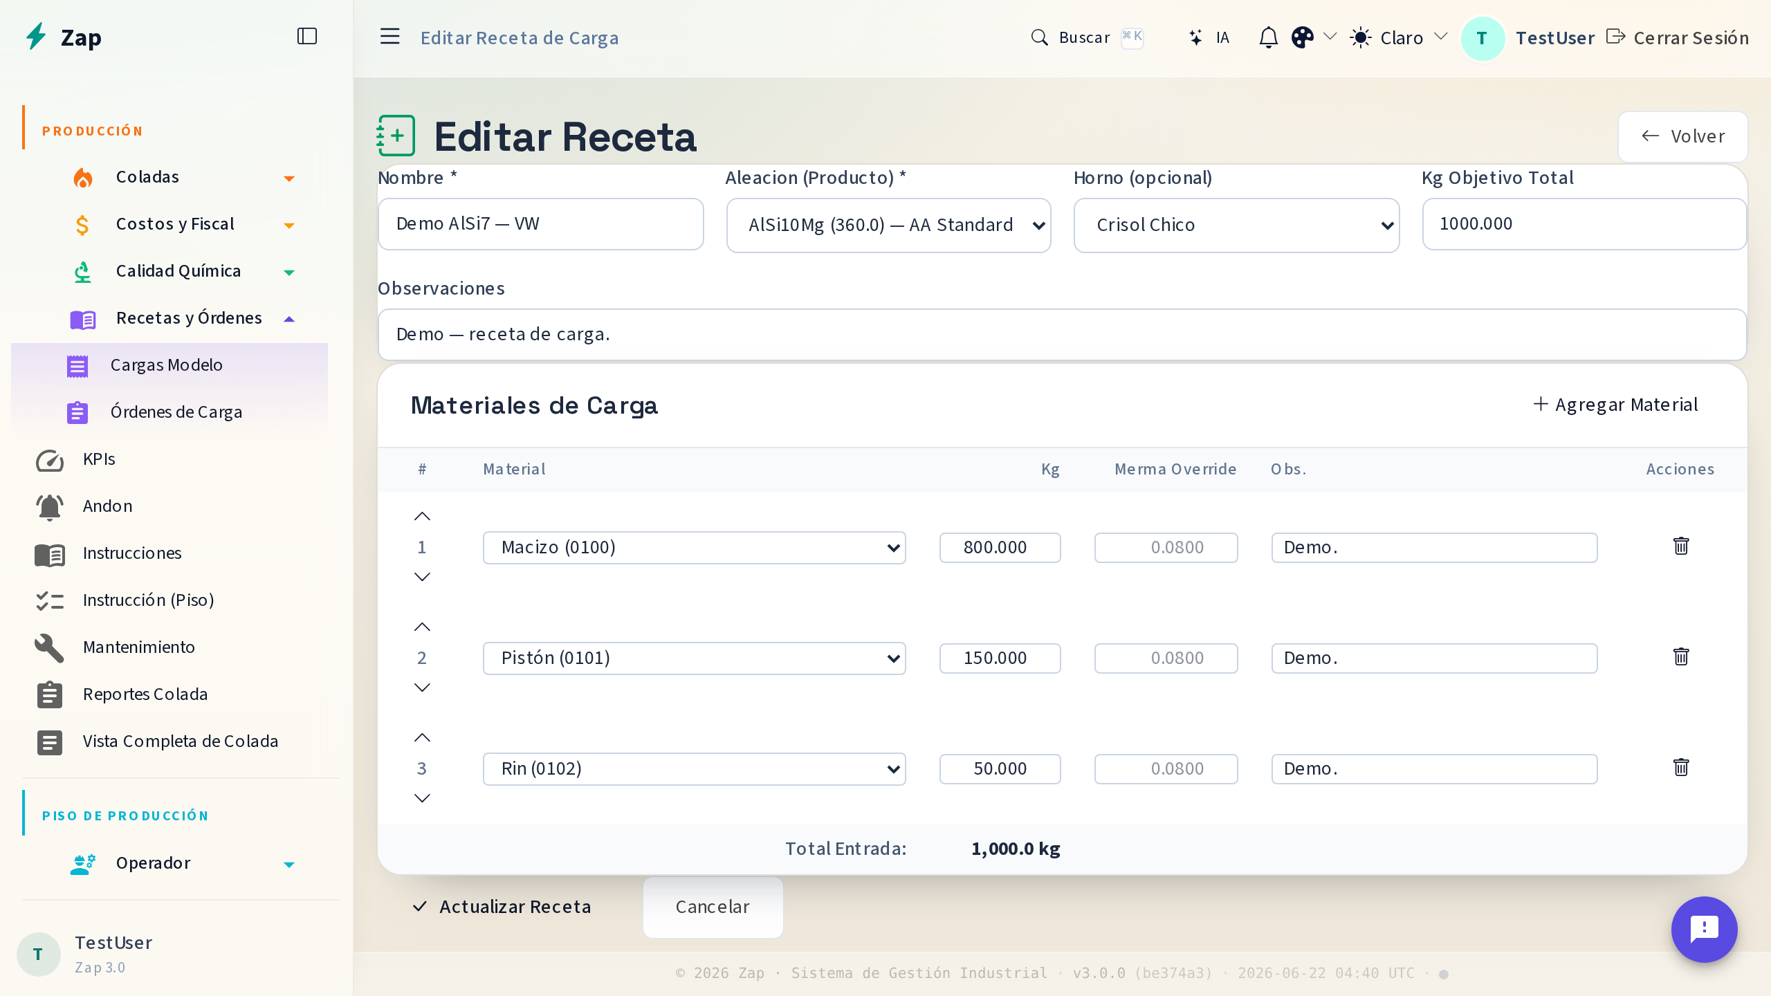Open the Aleacion (Producto) dropdown
The image size is (1771, 996).
click(x=889, y=225)
